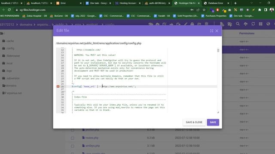Click the red flame extension icon

[x=217, y=10]
